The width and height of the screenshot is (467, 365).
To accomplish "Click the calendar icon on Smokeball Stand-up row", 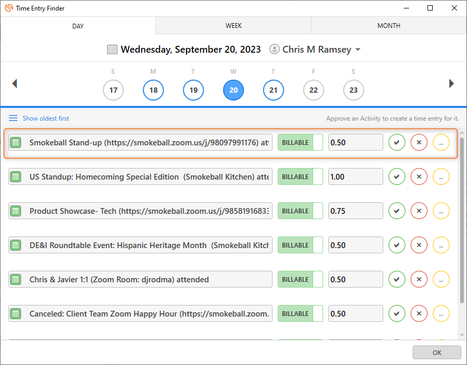I will (15, 143).
